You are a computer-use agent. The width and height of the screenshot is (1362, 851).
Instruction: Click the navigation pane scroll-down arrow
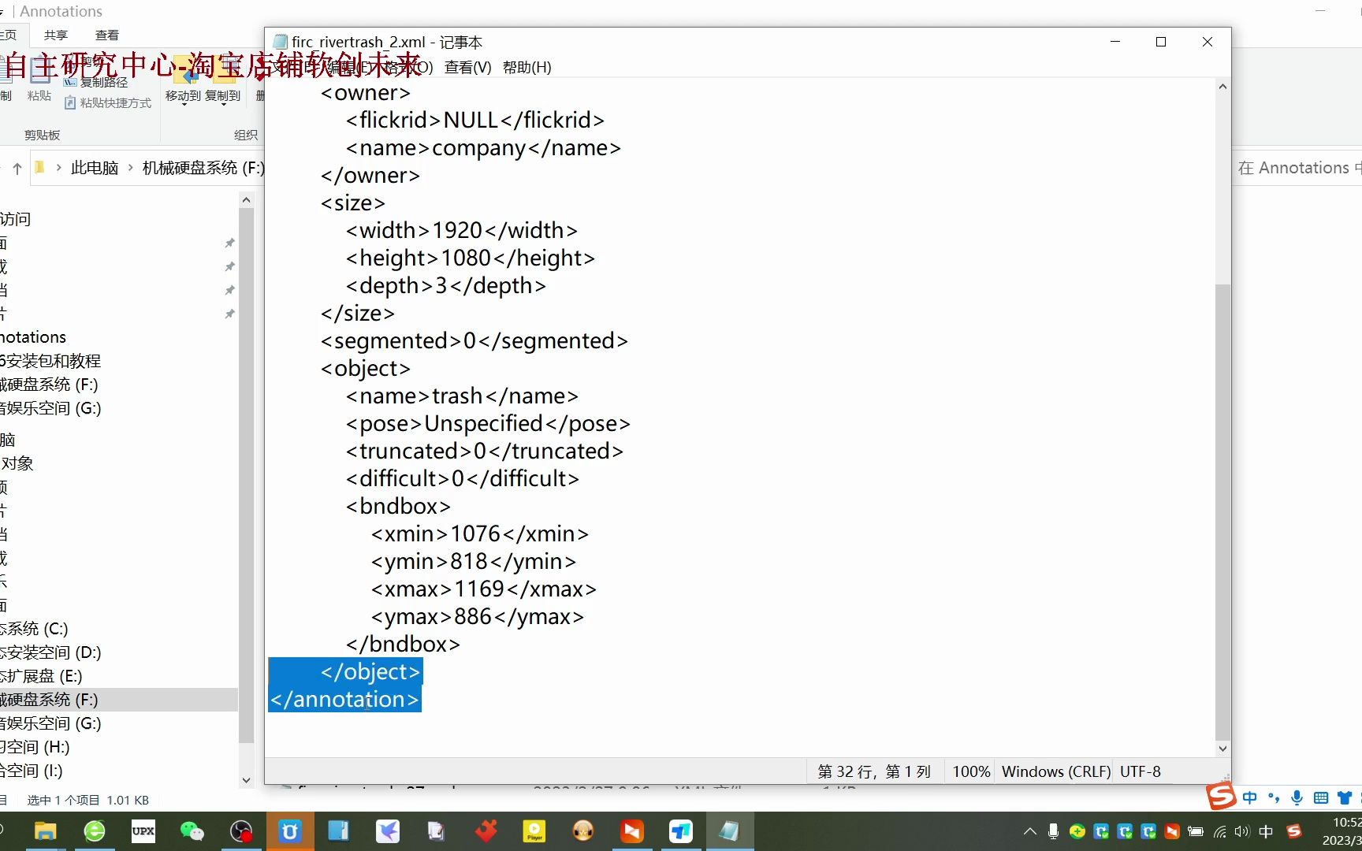(x=246, y=780)
